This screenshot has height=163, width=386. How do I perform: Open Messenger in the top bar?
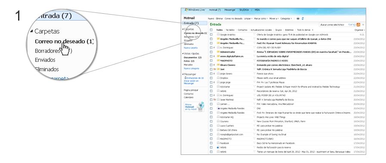[x=230, y=10]
